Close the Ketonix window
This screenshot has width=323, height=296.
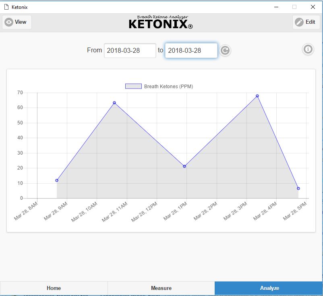313,7
